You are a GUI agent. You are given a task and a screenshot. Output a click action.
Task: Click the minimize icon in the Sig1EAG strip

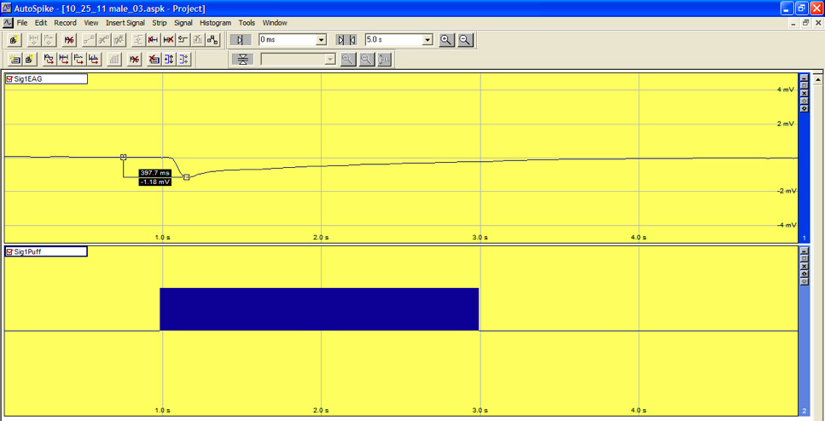(804, 78)
